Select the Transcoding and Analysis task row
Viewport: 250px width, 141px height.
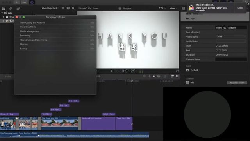click(55, 23)
